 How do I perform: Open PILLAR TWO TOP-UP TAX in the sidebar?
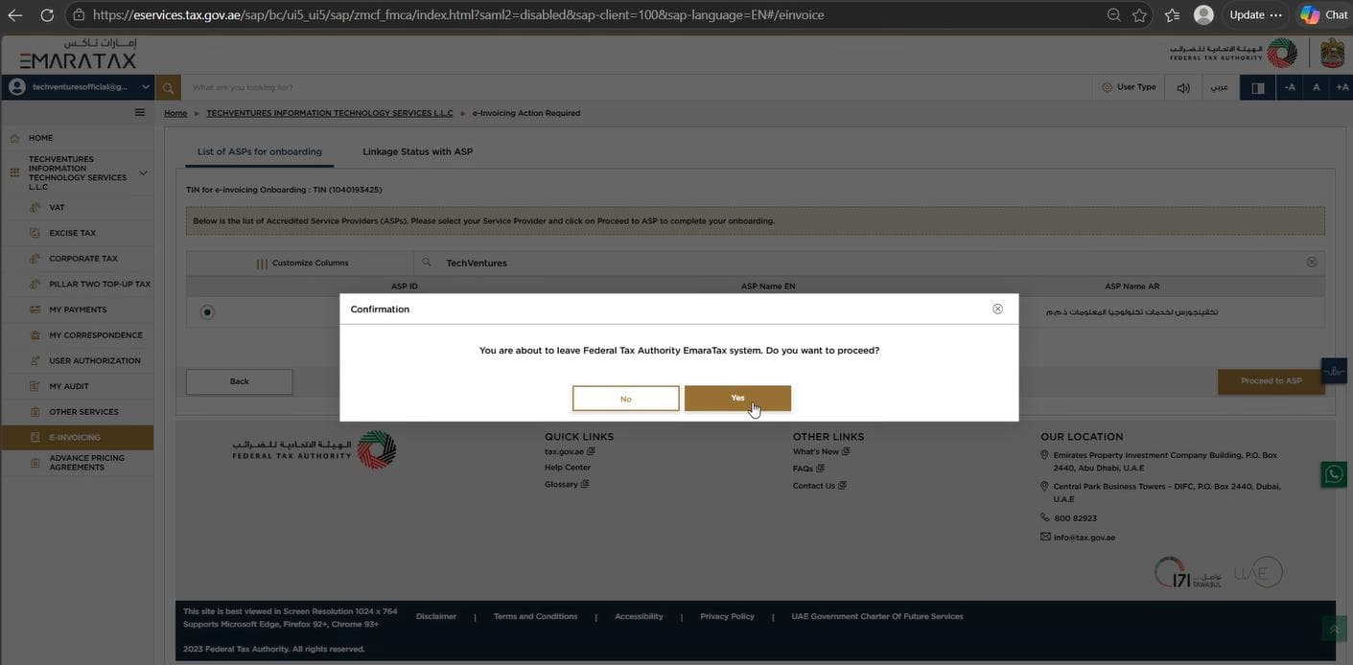tap(77, 285)
